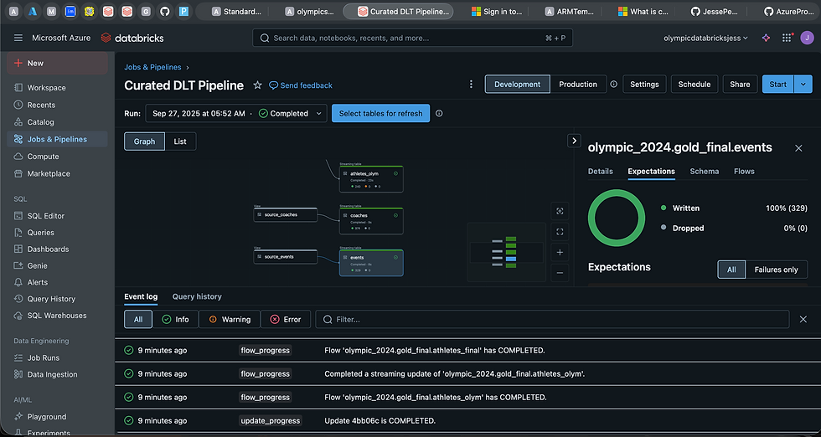The height and width of the screenshot is (437, 821).
Task: Open the Schema tab
Action: (x=705, y=171)
